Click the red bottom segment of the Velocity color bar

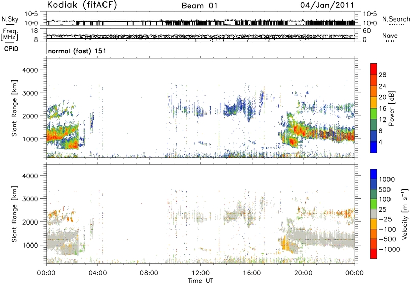pyautogui.click(x=374, y=254)
